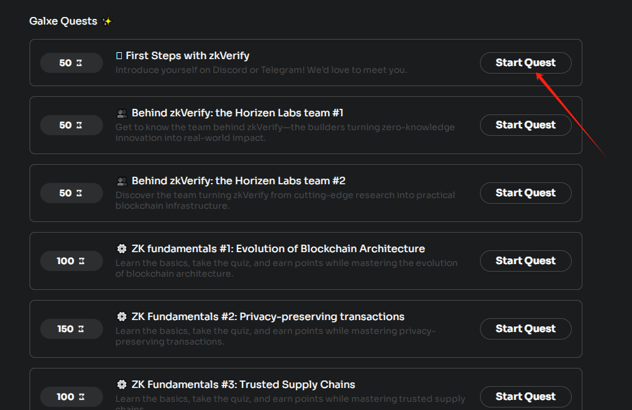Click the 50 points badge for Horizen Labs #1
Screen dimensions: 632x410
72,125
